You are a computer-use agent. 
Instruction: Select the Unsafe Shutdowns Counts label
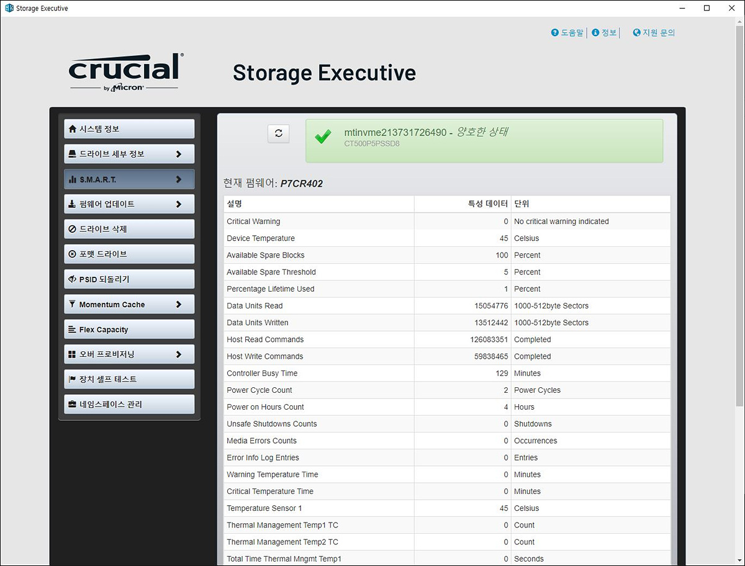(272, 424)
